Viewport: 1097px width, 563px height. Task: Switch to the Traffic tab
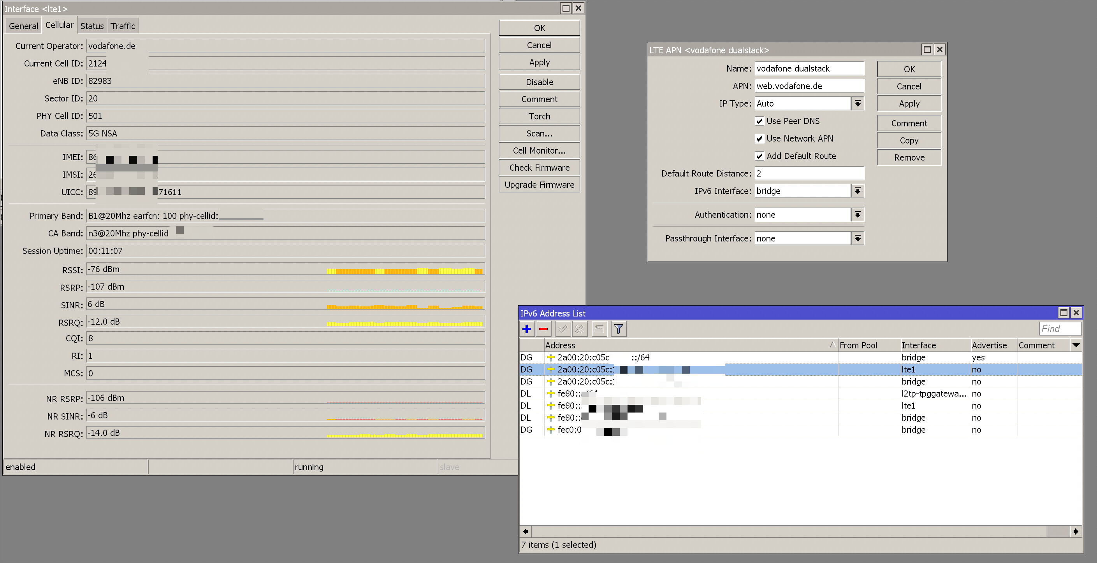tap(123, 26)
